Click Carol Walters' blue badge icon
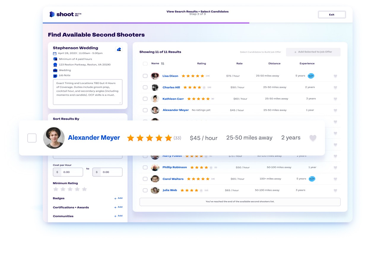This screenshot has width=371, height=267. point(312,179)
